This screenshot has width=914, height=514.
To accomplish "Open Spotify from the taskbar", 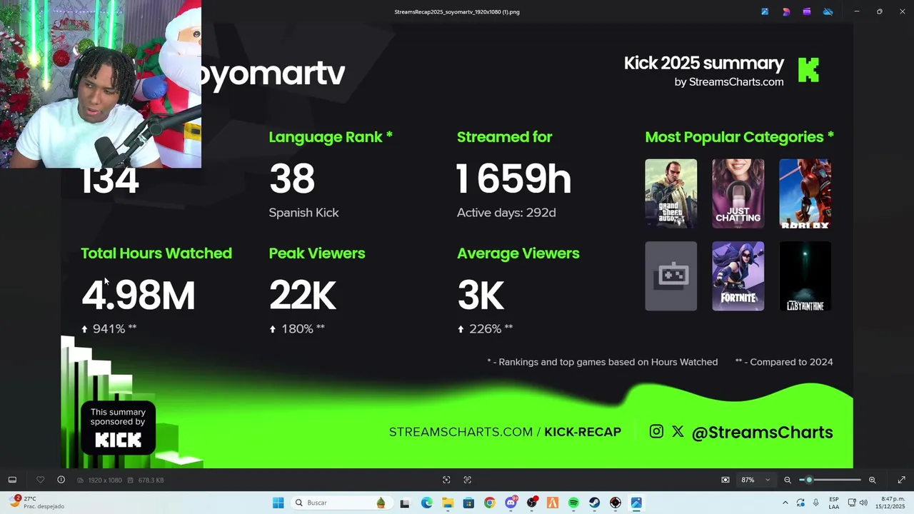I will click(x=573, y=503).
